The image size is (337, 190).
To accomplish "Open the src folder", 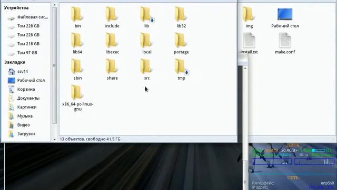I will tap(146, 69).
